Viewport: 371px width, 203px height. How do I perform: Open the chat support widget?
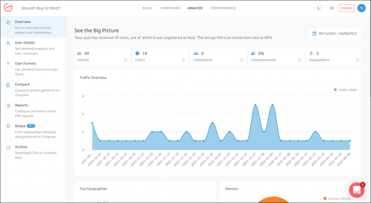click(357, 190)
